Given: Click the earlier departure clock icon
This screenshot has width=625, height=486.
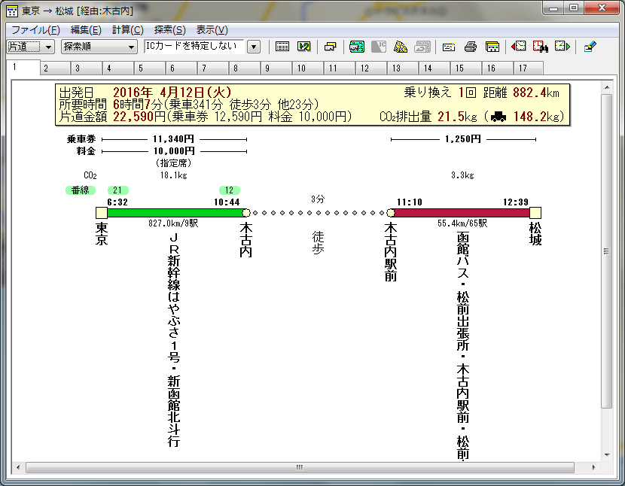Looking at the screenshot, I should click(x=520, y=46).
